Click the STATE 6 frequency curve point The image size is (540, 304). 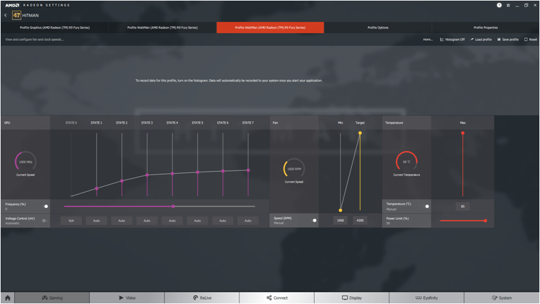pyautogui.click(x=223, y=171)
